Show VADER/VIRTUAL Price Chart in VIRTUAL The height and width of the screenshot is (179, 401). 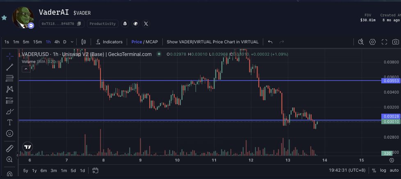click(212, 42)
